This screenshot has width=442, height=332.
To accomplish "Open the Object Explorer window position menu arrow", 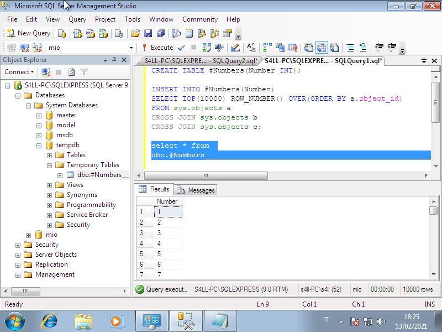I will coord(105,60).
